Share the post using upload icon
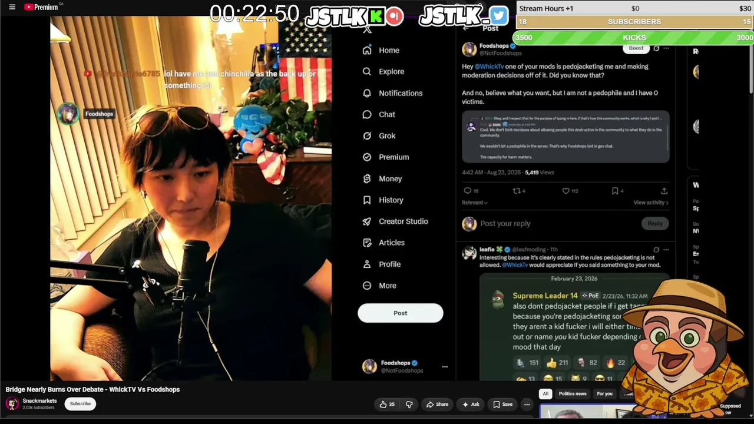754x424 pixels. tap(664, 191)
